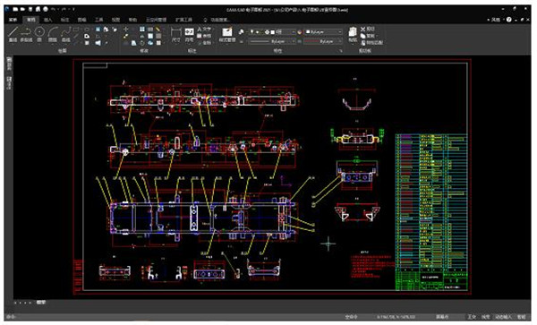Viewport: 537px width, 325px height.
Task: Toggle line width display in status bar
Action: (x=485, y=317)
